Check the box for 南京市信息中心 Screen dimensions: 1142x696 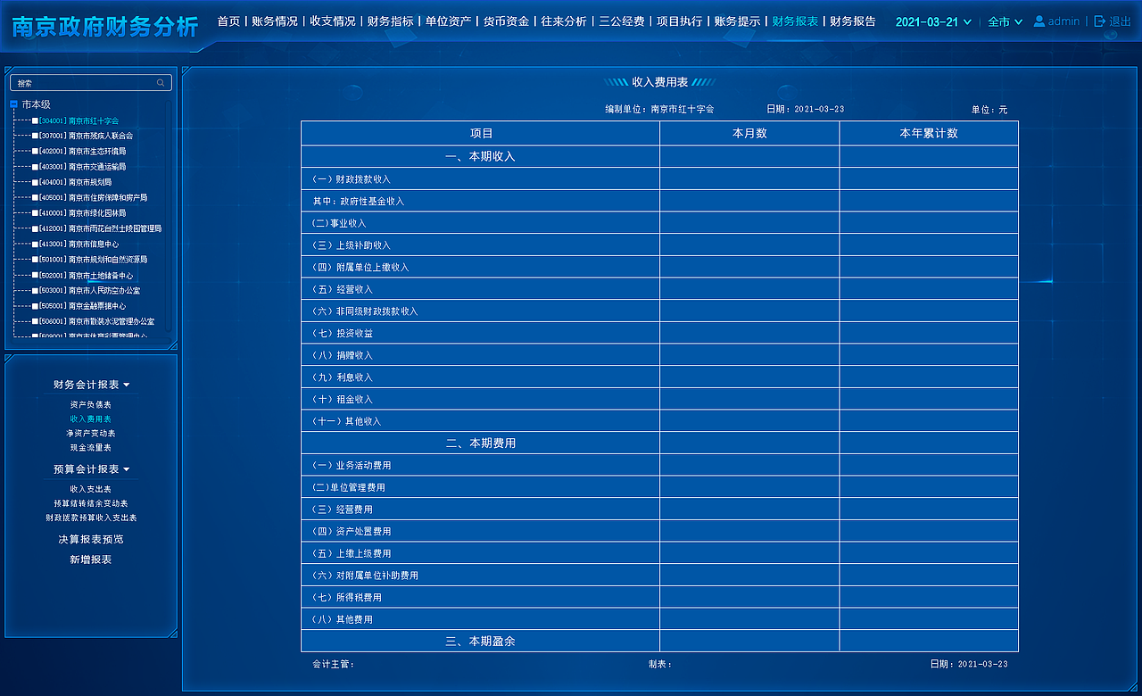[35, 244]
